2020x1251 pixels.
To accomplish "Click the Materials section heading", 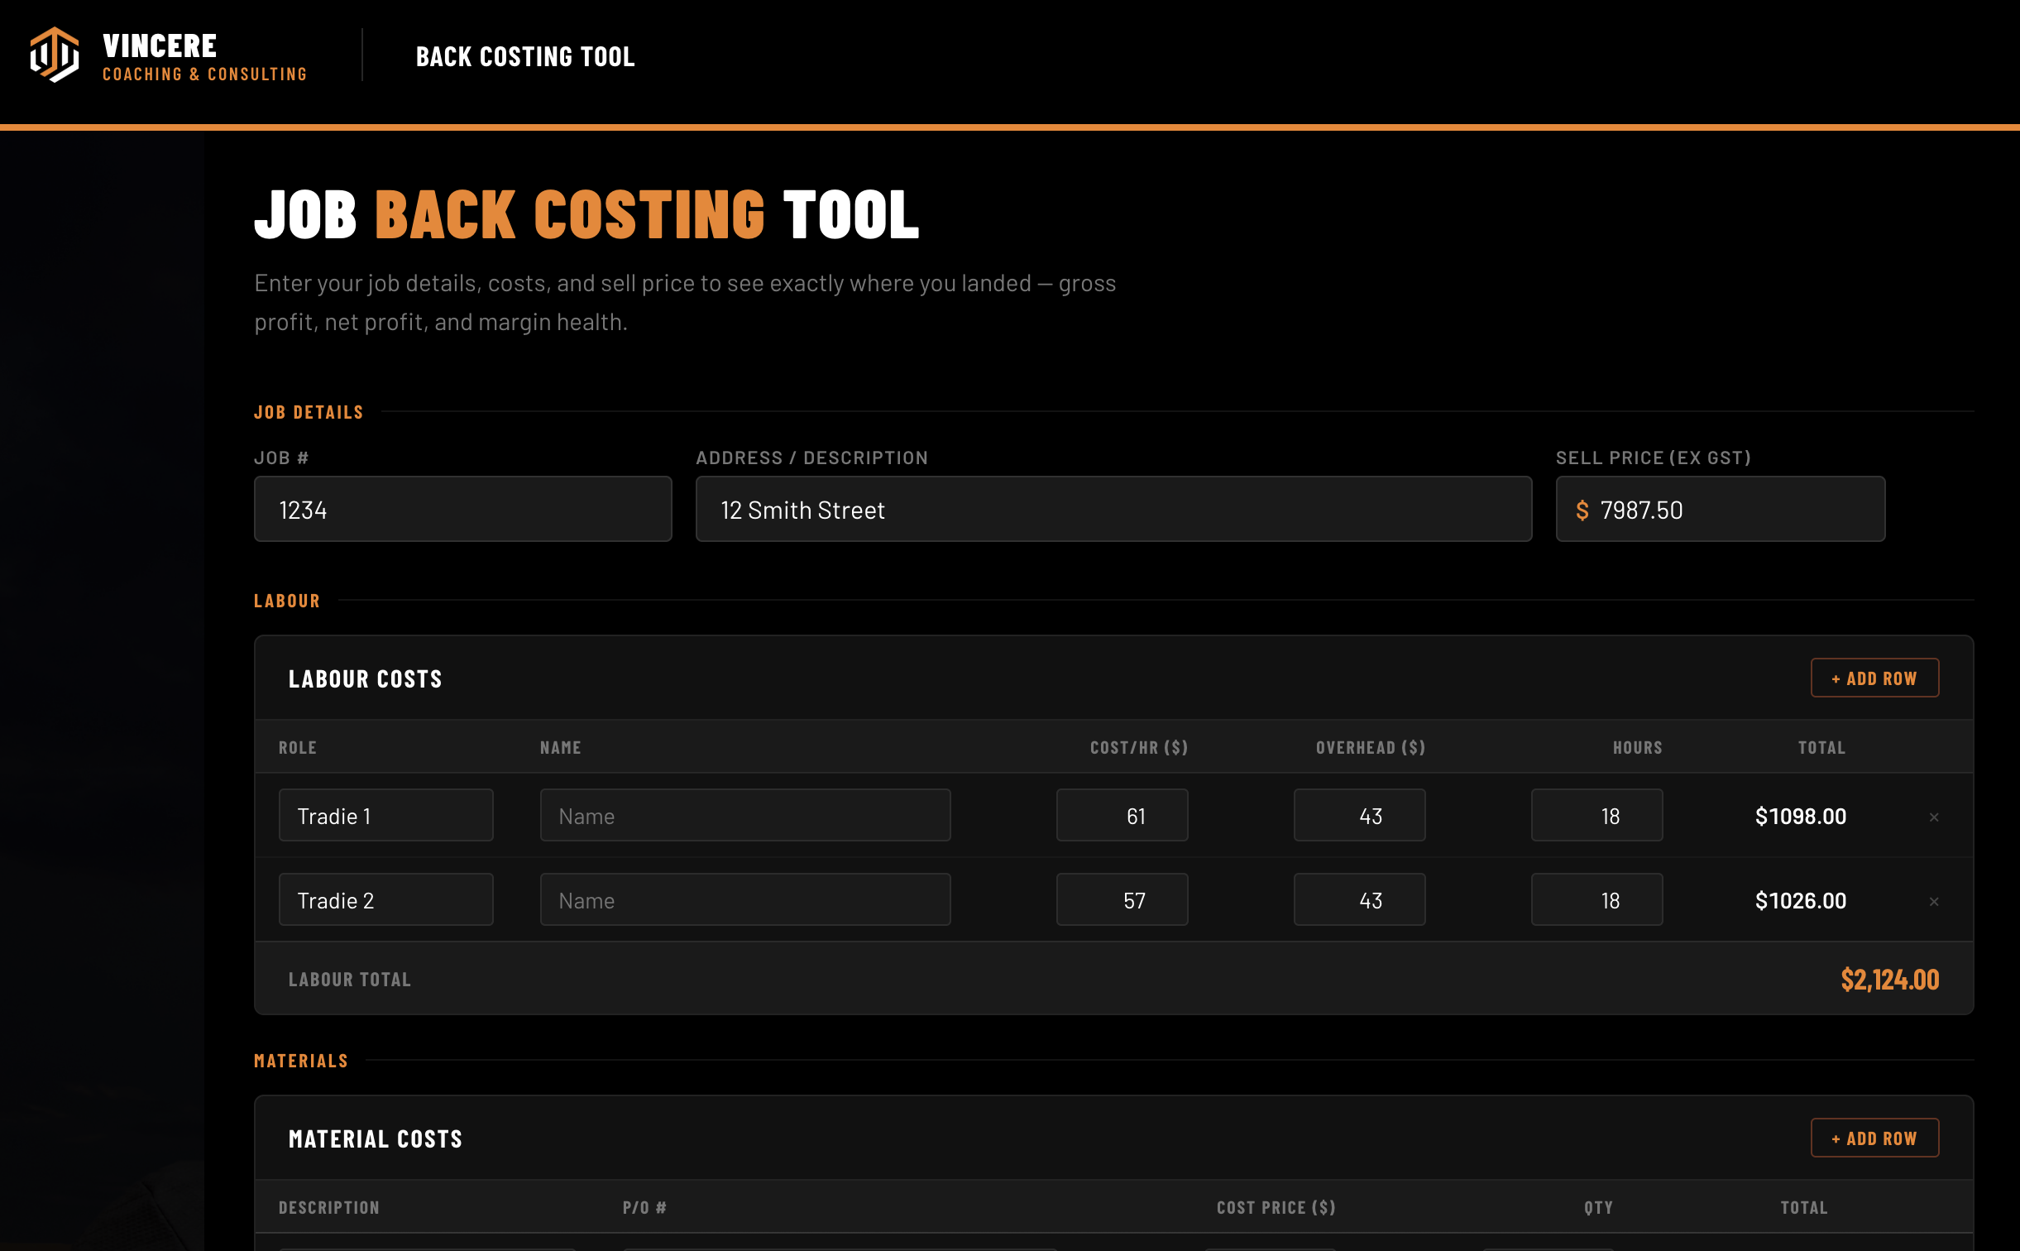I will point(301,1061).
